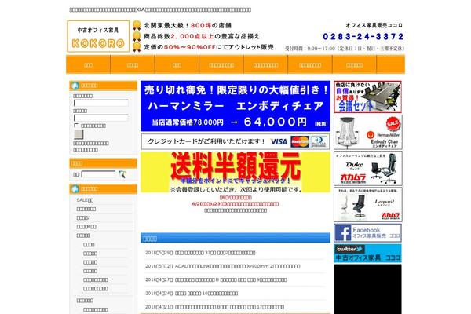Click the VISA card logo
The image size is (471, 314).
pyautogui.click(x=279, y=141)
